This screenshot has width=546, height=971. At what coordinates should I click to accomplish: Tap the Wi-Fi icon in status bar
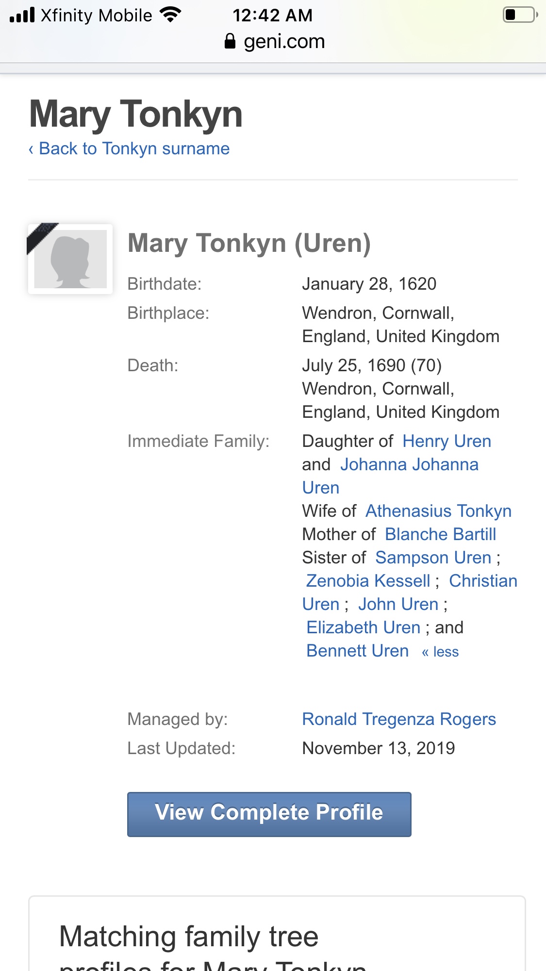tap(170, 15)
